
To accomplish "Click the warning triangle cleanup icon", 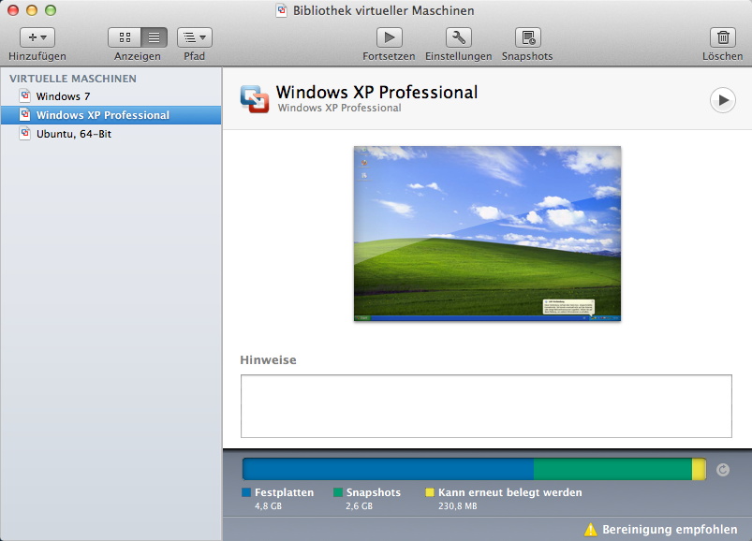I will [x=591, y=529].
